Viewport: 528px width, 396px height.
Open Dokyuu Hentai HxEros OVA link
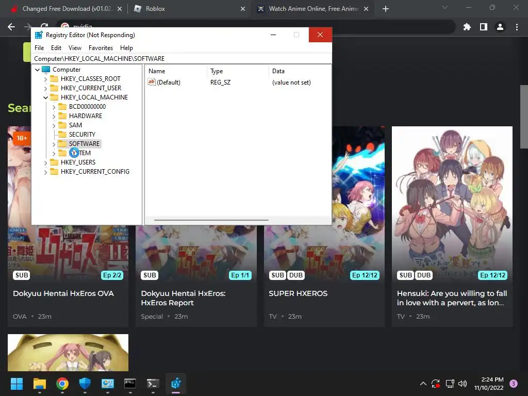[x=63, y=293]
